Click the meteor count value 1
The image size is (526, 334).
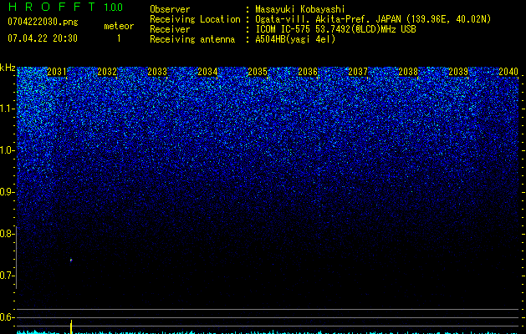(119, 38)
